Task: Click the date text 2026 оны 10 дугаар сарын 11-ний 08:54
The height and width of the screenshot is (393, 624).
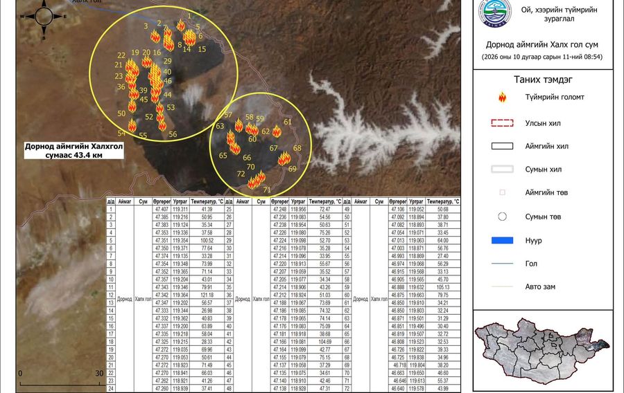Action: tap(542, 57)
